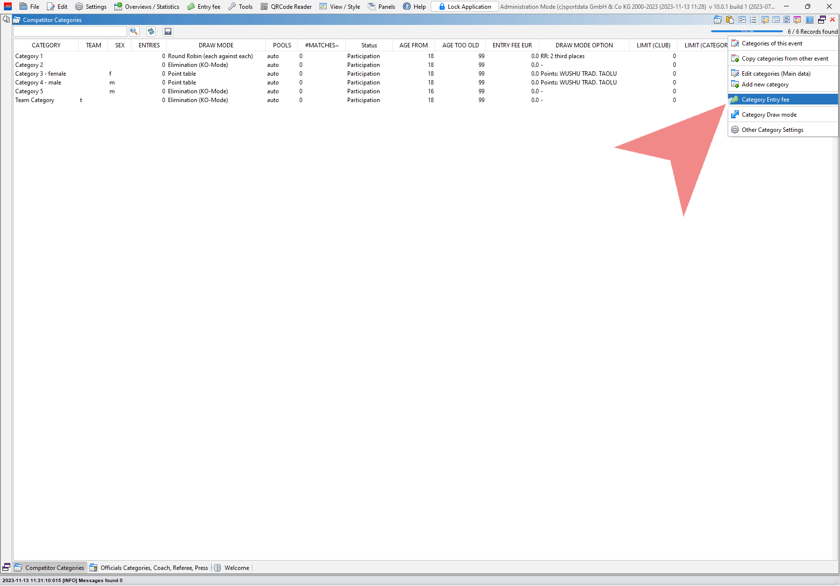This screenshot has width=840, height=586.
Task: Click the QRCode Reader icon in menu bar
Action: [264, 7]
